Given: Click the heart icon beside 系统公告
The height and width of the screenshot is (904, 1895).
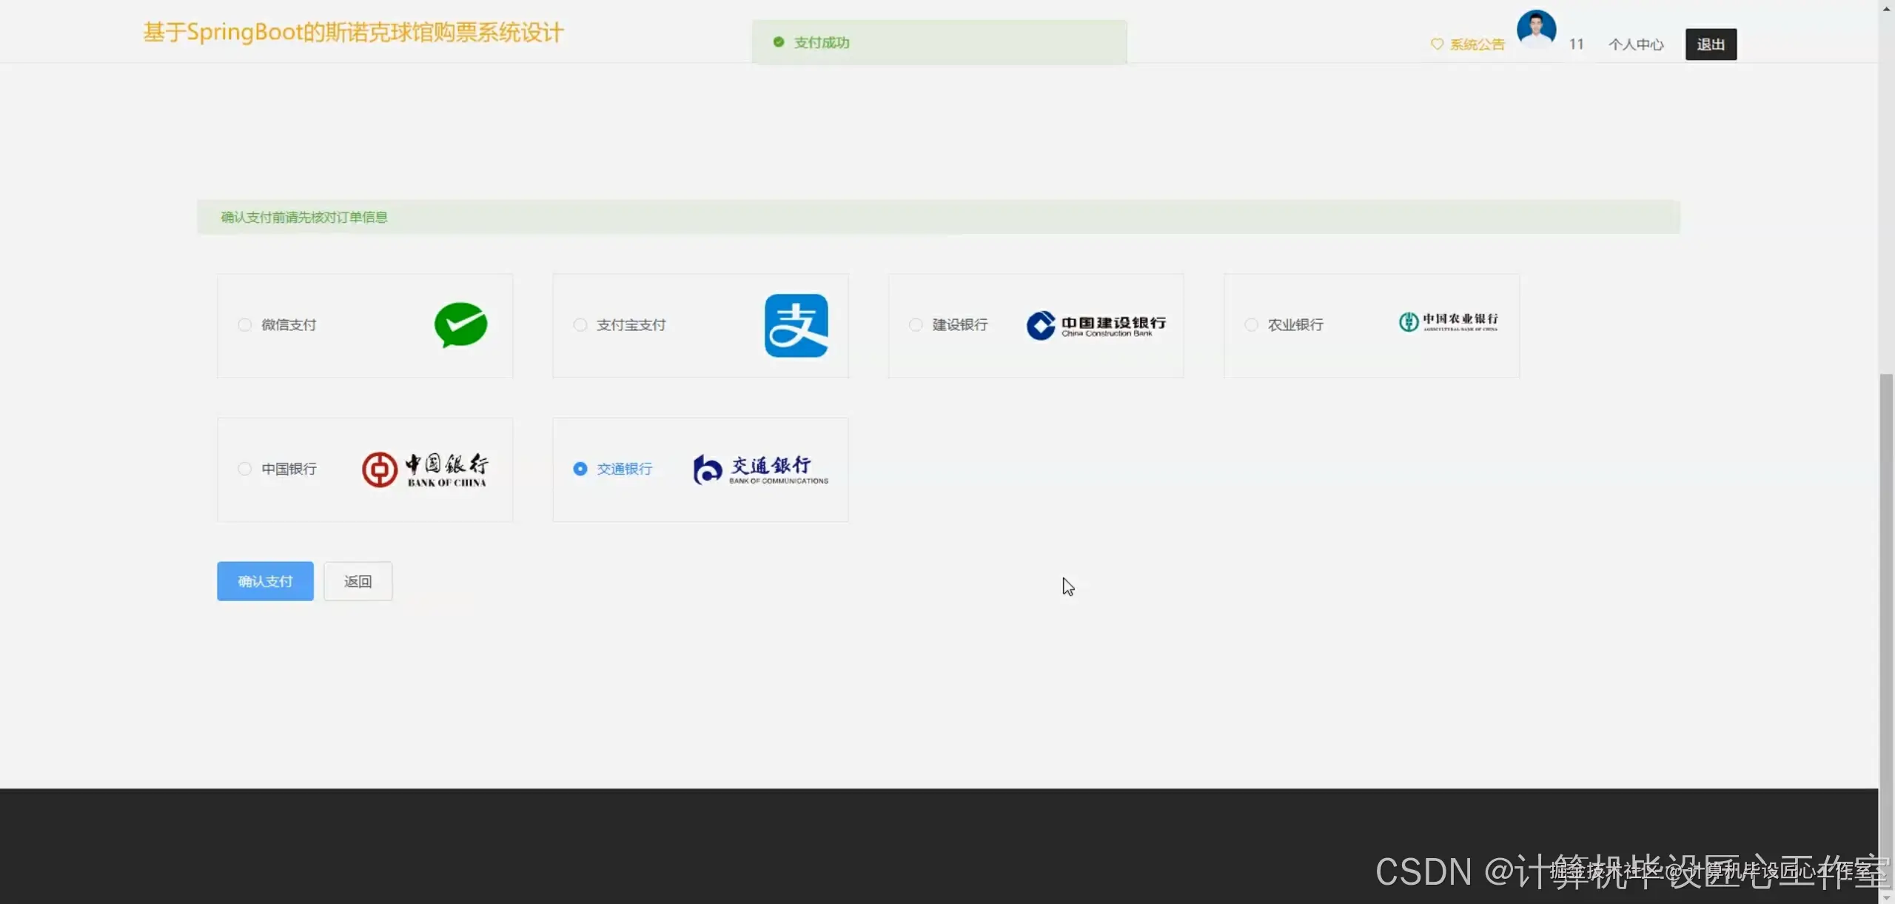Looking at the screenshot, I should coord(1437,44).
